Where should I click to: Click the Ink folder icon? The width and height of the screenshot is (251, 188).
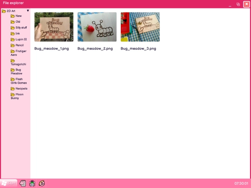(13, 33)
